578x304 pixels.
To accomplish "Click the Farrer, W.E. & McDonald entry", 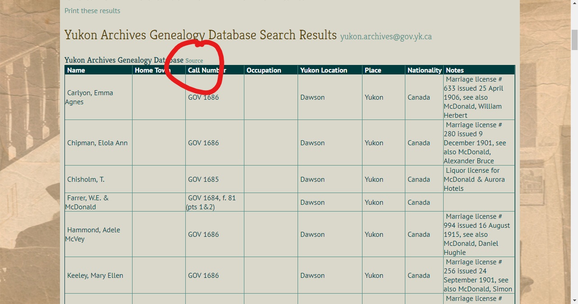I will point(87,203).
